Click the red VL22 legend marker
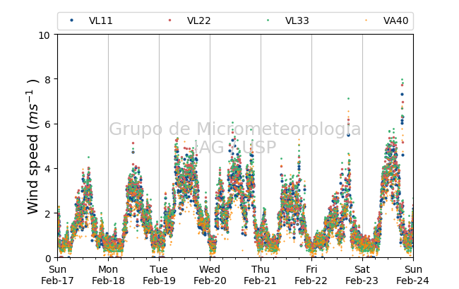 [169, 20]
